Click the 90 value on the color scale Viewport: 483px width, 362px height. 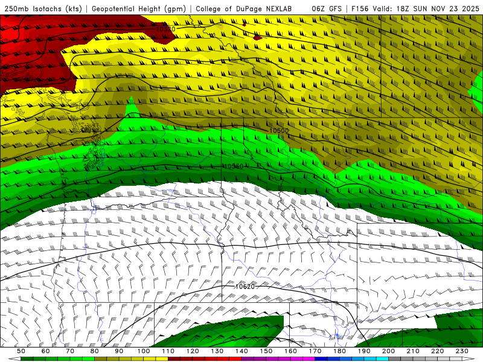pyautogui.click(x=119, y=351)
